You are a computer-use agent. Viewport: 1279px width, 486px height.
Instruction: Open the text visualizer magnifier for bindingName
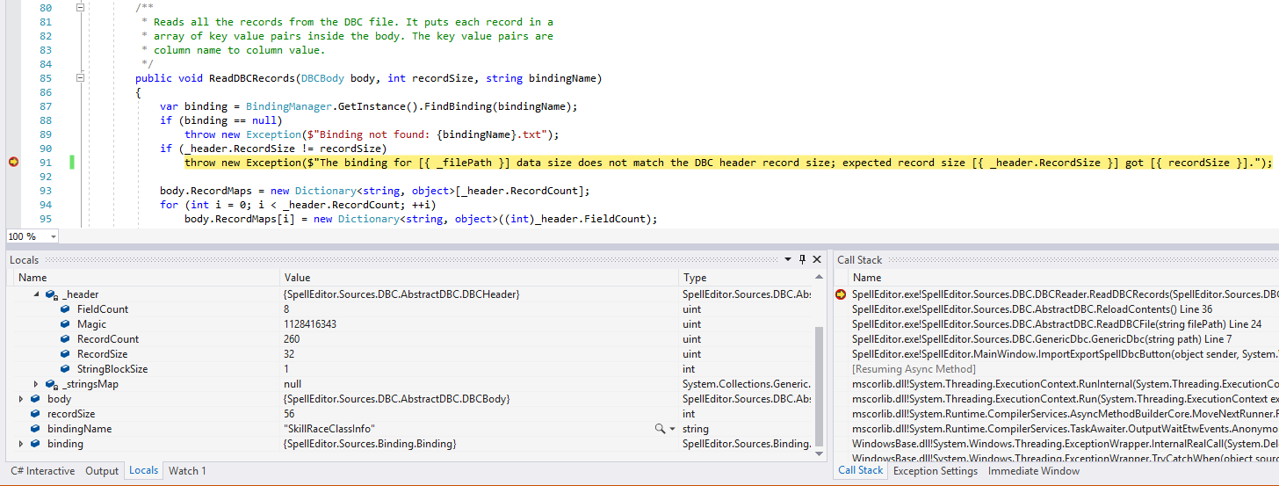[x=660, y=429]
